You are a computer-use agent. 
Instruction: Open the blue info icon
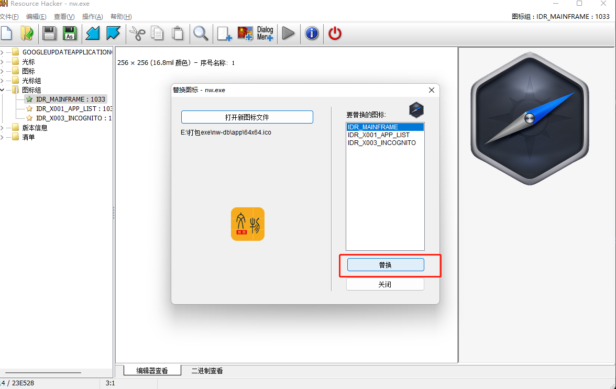coord(312,34)
